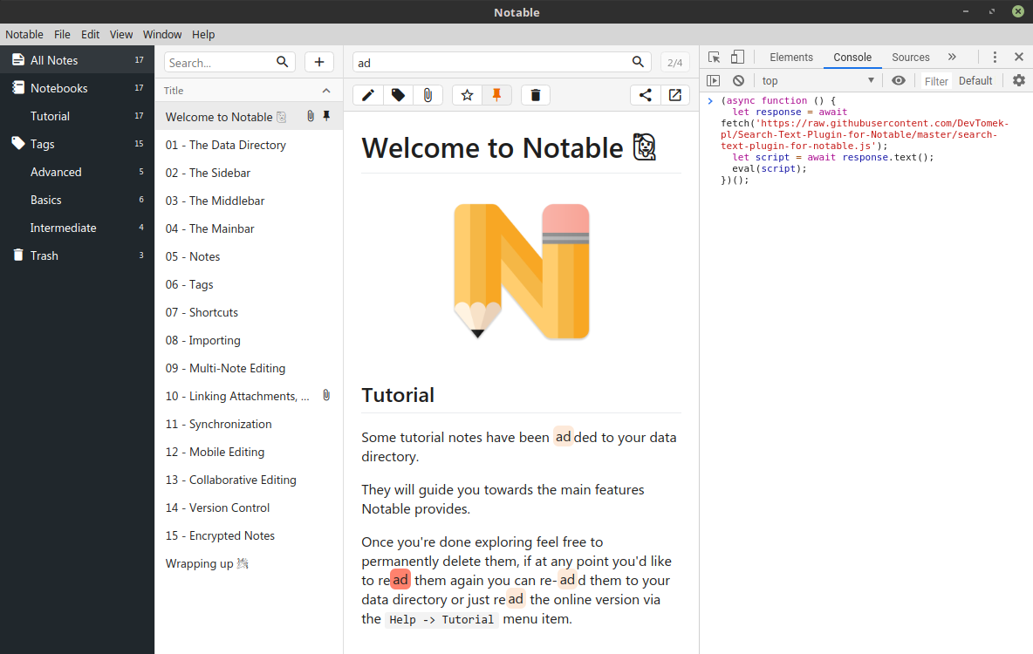Switch to the Sources tab
Viewport: 1033px width, 654px height.
click(910, 58)
